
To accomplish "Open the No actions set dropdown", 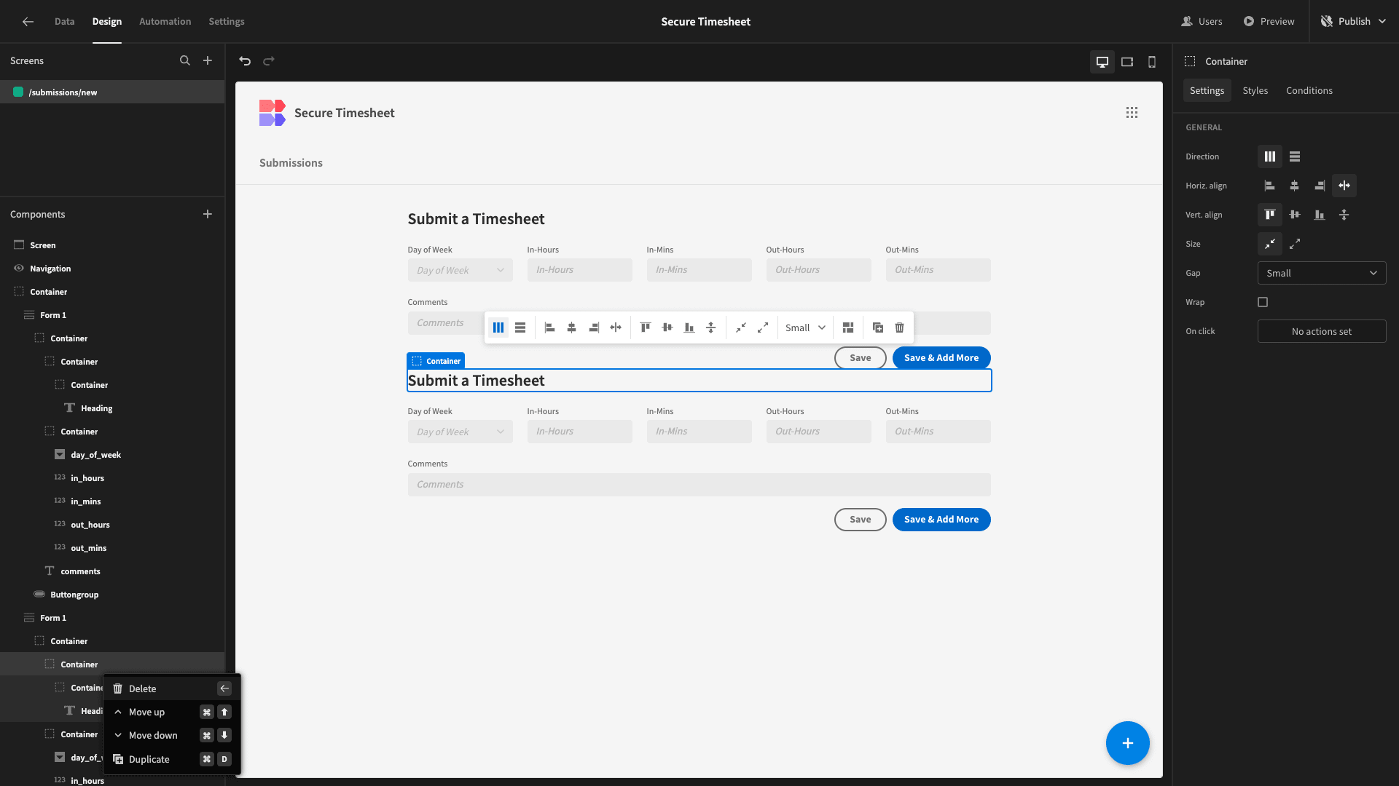I will [x=1321, y=331].
